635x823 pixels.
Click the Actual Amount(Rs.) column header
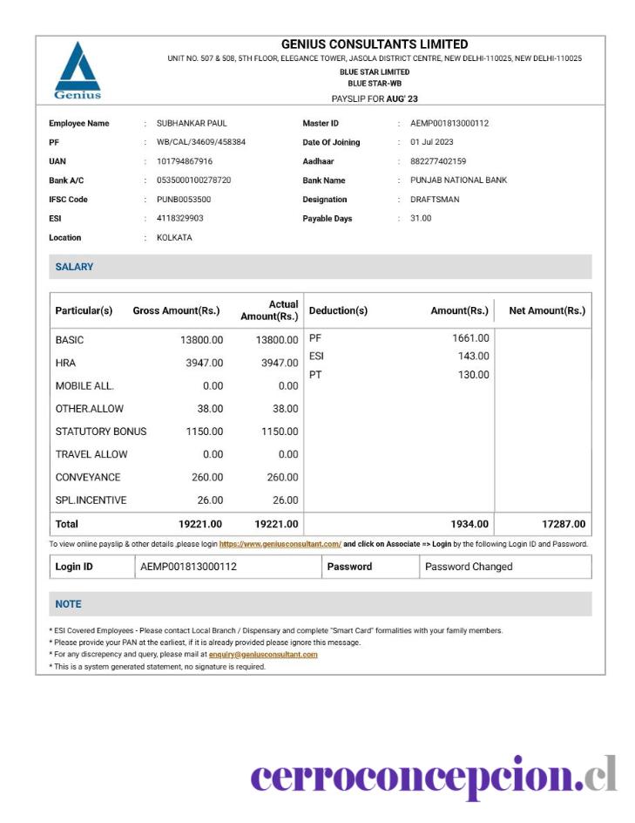(269, 310)
